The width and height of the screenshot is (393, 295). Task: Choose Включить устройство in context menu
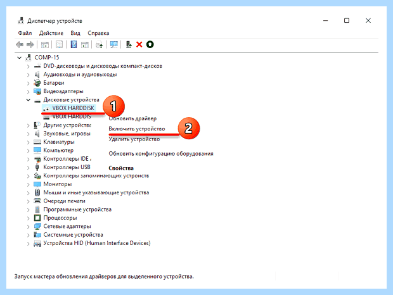click(x=136, y=129)
